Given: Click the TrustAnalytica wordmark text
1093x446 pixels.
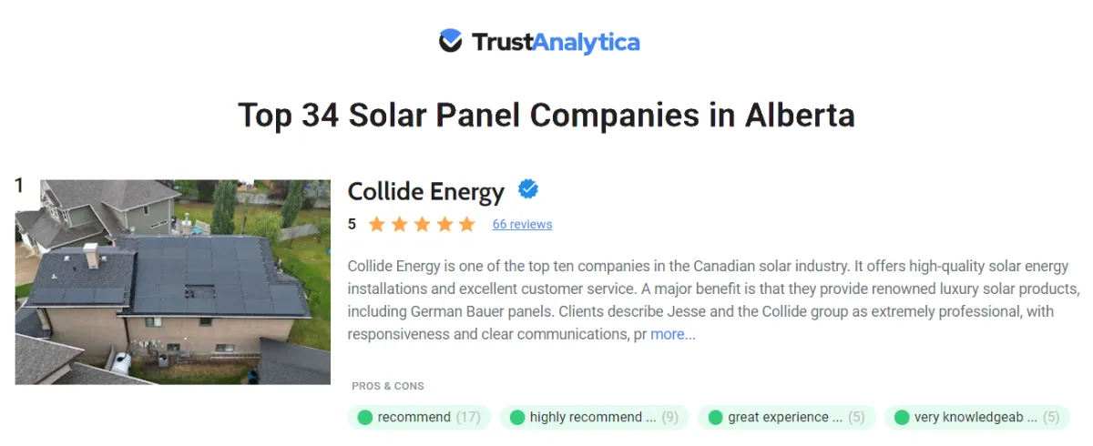Looking at the screenshot, I should point(556,42).
